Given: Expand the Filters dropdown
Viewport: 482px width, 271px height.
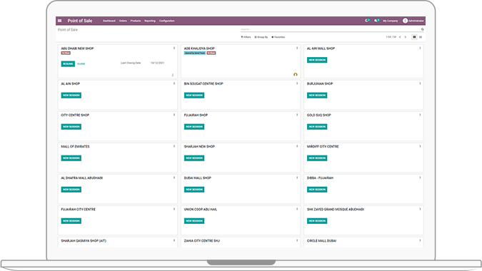Looking at the screenshot, I should coord(246,37).
